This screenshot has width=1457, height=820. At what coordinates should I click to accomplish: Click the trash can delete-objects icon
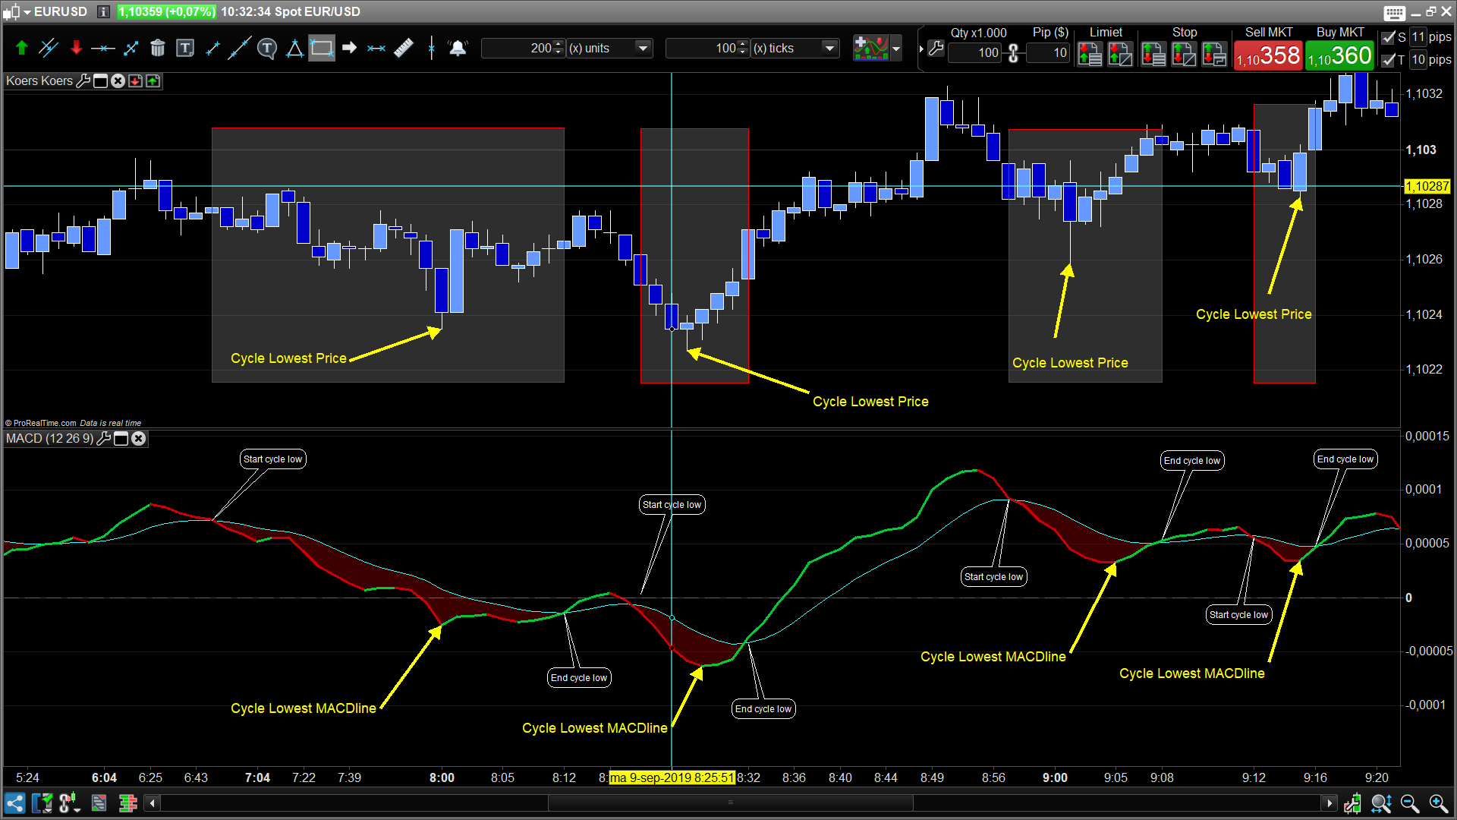(x=157, y=49)
